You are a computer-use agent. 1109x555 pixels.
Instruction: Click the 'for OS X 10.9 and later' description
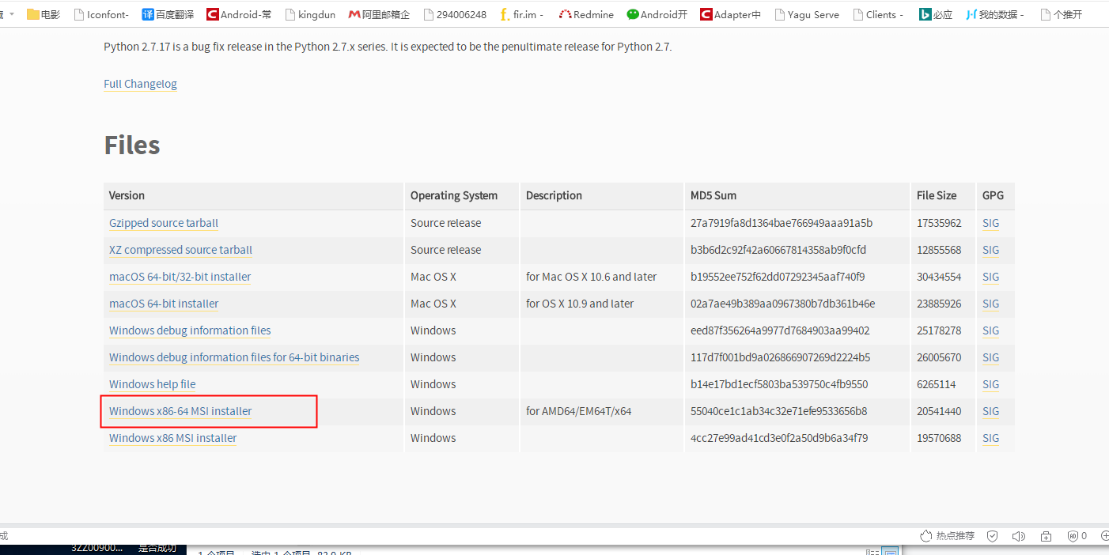(580, 304)
